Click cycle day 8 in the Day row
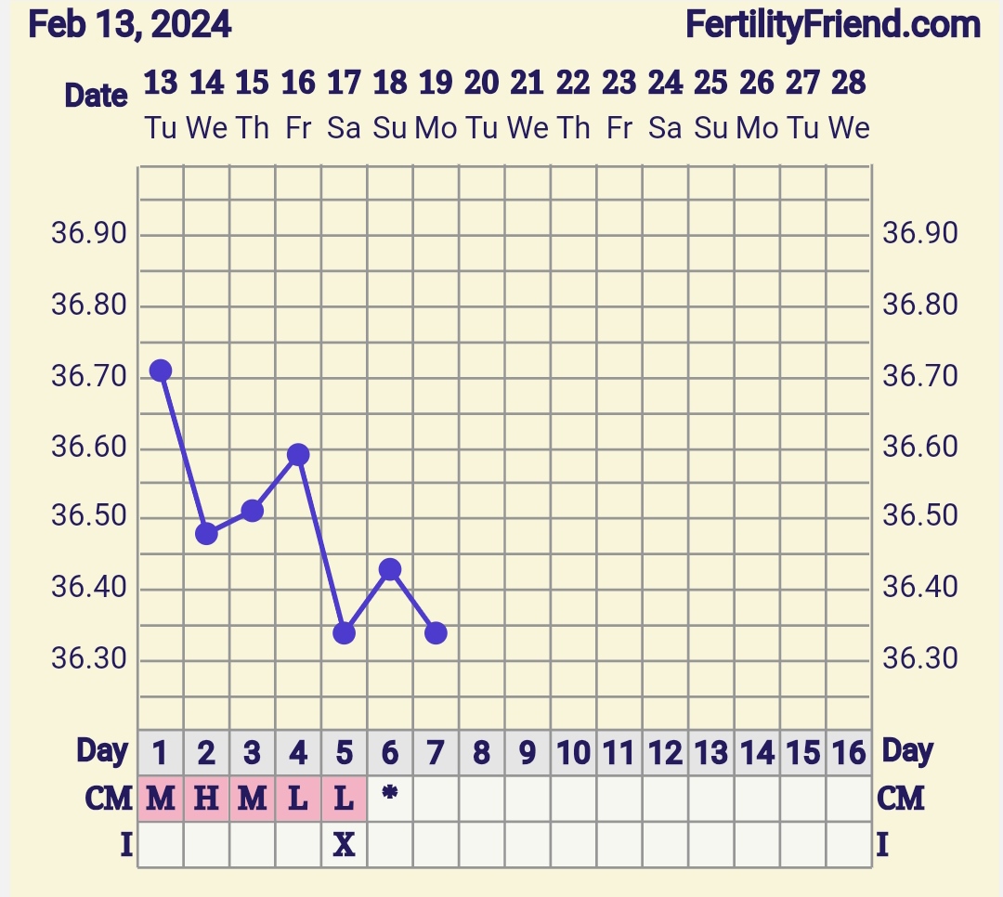The image size is (1003, 897). point(481,752)
